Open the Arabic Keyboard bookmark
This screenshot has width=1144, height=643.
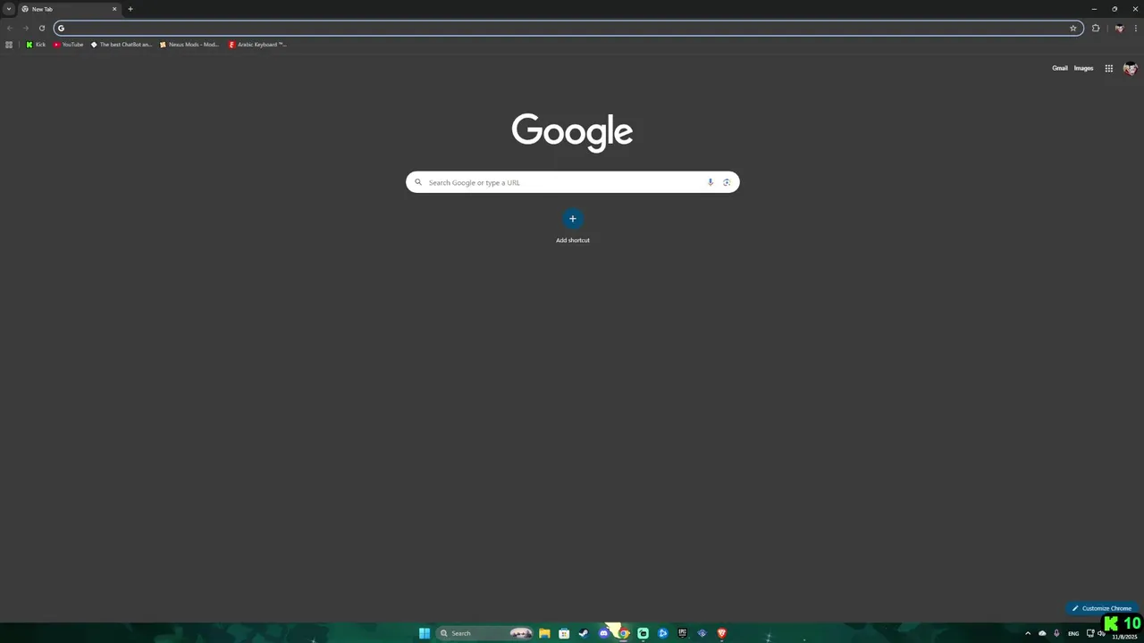(257, 45)
